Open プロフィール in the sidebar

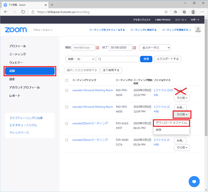click(x=17, y=46)
